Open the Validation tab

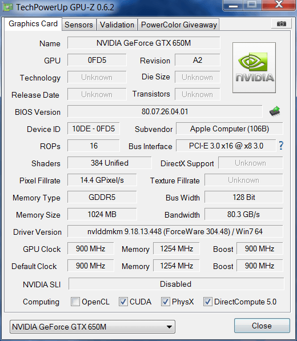117,25
